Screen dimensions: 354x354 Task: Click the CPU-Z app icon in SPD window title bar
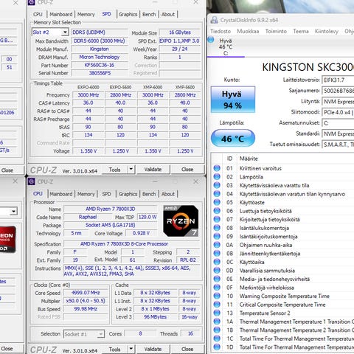click(31, 2)
